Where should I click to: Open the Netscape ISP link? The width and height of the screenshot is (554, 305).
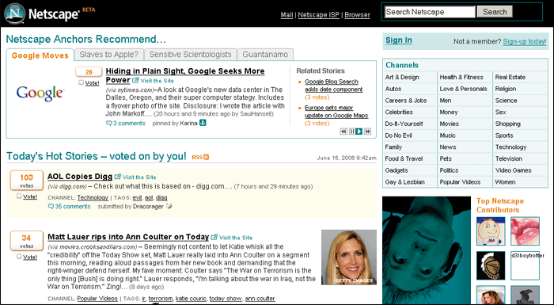[318, 15]
